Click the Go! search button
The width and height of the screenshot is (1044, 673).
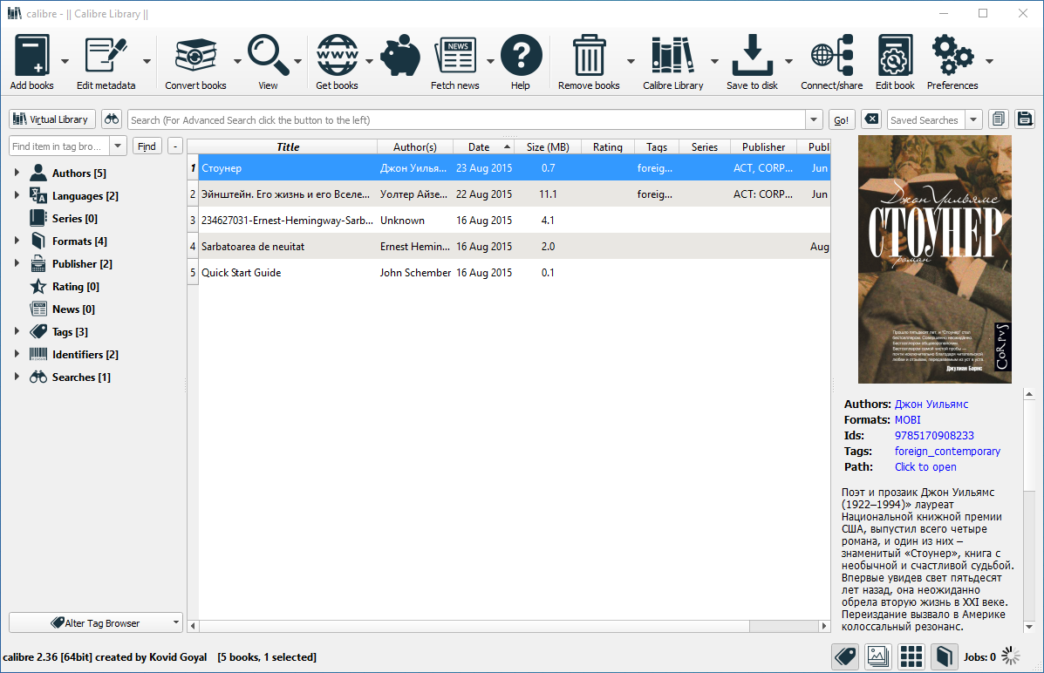pyautogui.click(x=842, y=119)
